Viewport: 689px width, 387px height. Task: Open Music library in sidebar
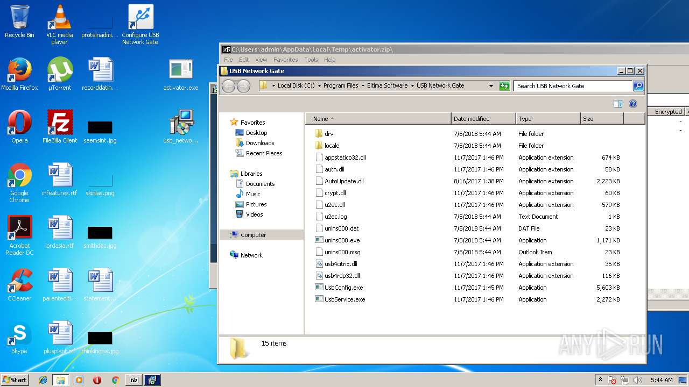click(248, 194)
